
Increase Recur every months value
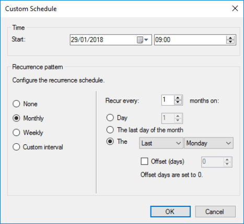pyautogui.click(x=178, y=98)
